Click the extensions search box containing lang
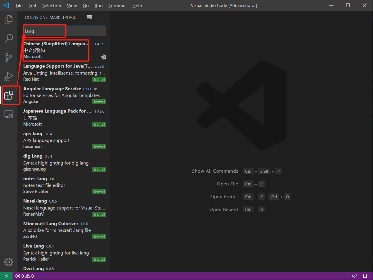This screenshot has height=280, width=373. [x=64, y=31]
